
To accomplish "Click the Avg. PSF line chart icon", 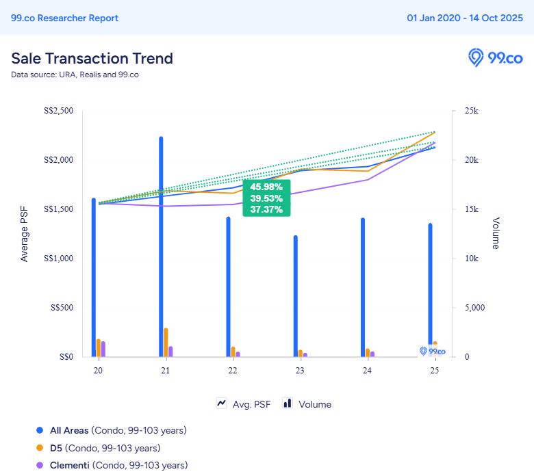I will point(221,404).
